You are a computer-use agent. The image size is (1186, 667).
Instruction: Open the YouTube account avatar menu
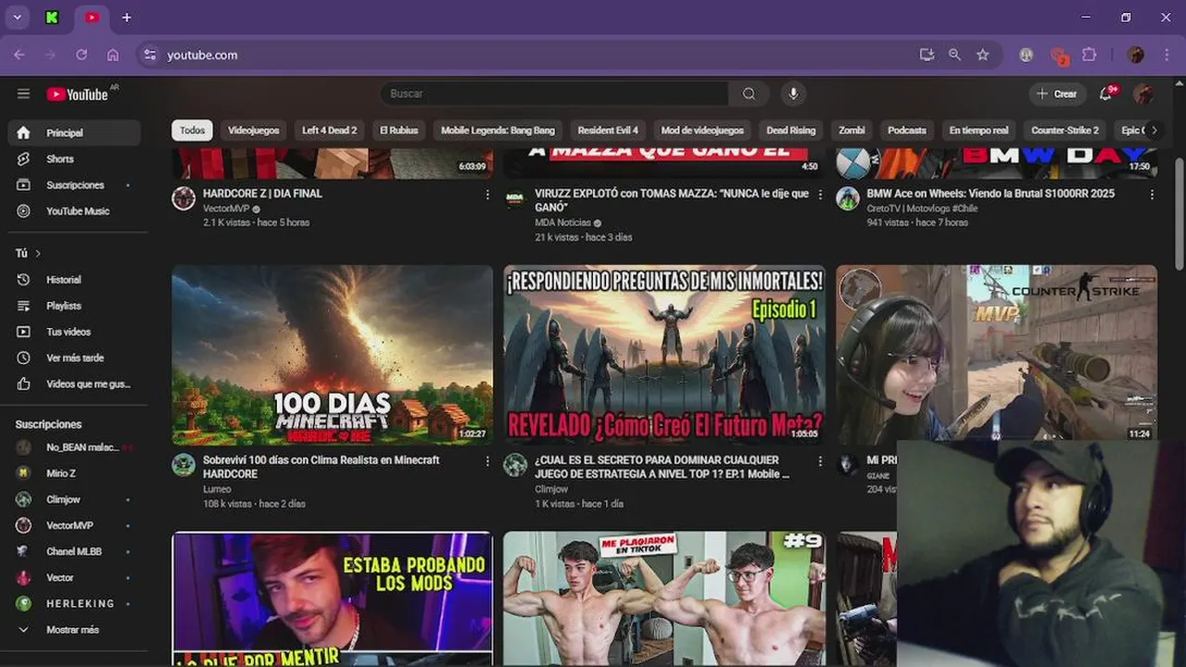pyautogui.click(x=1143, y=94)
